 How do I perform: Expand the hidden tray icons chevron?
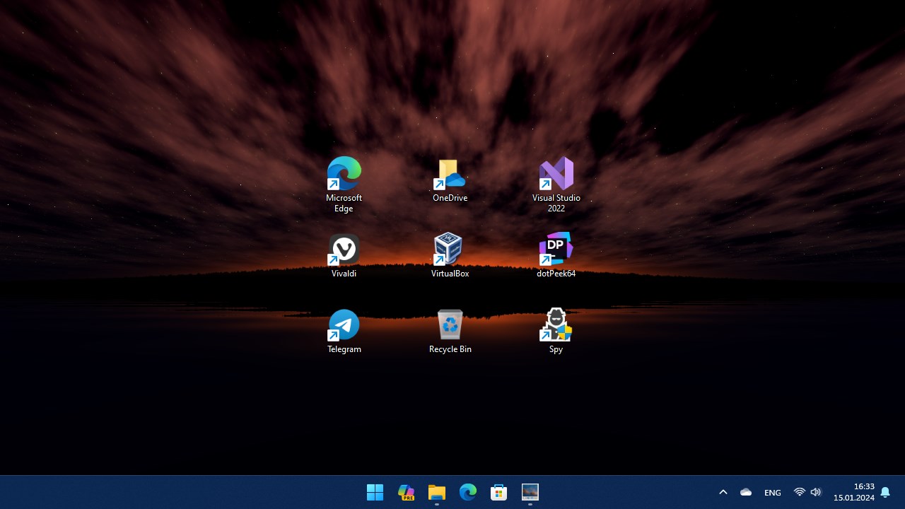point(723,492)
